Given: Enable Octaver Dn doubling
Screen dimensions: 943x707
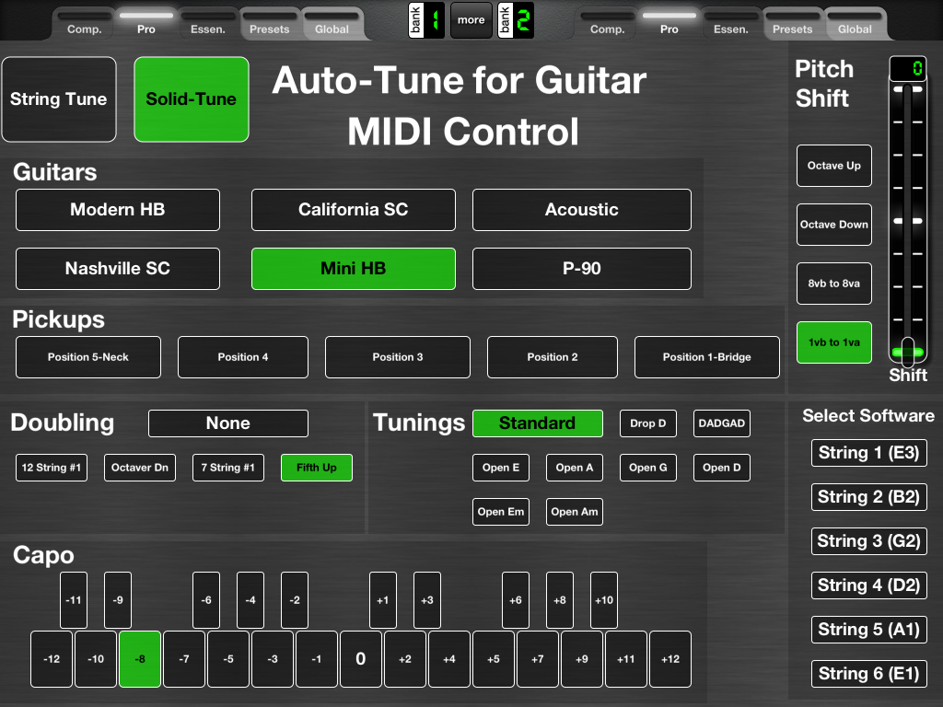Looking at the screenshot, I should [x=140, y=468].
